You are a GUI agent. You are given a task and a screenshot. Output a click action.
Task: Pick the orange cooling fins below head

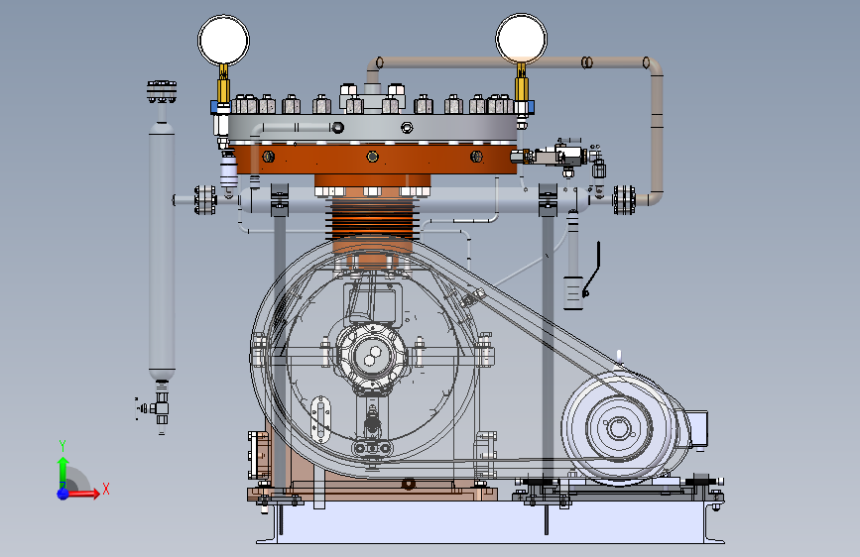coord(372,220)
